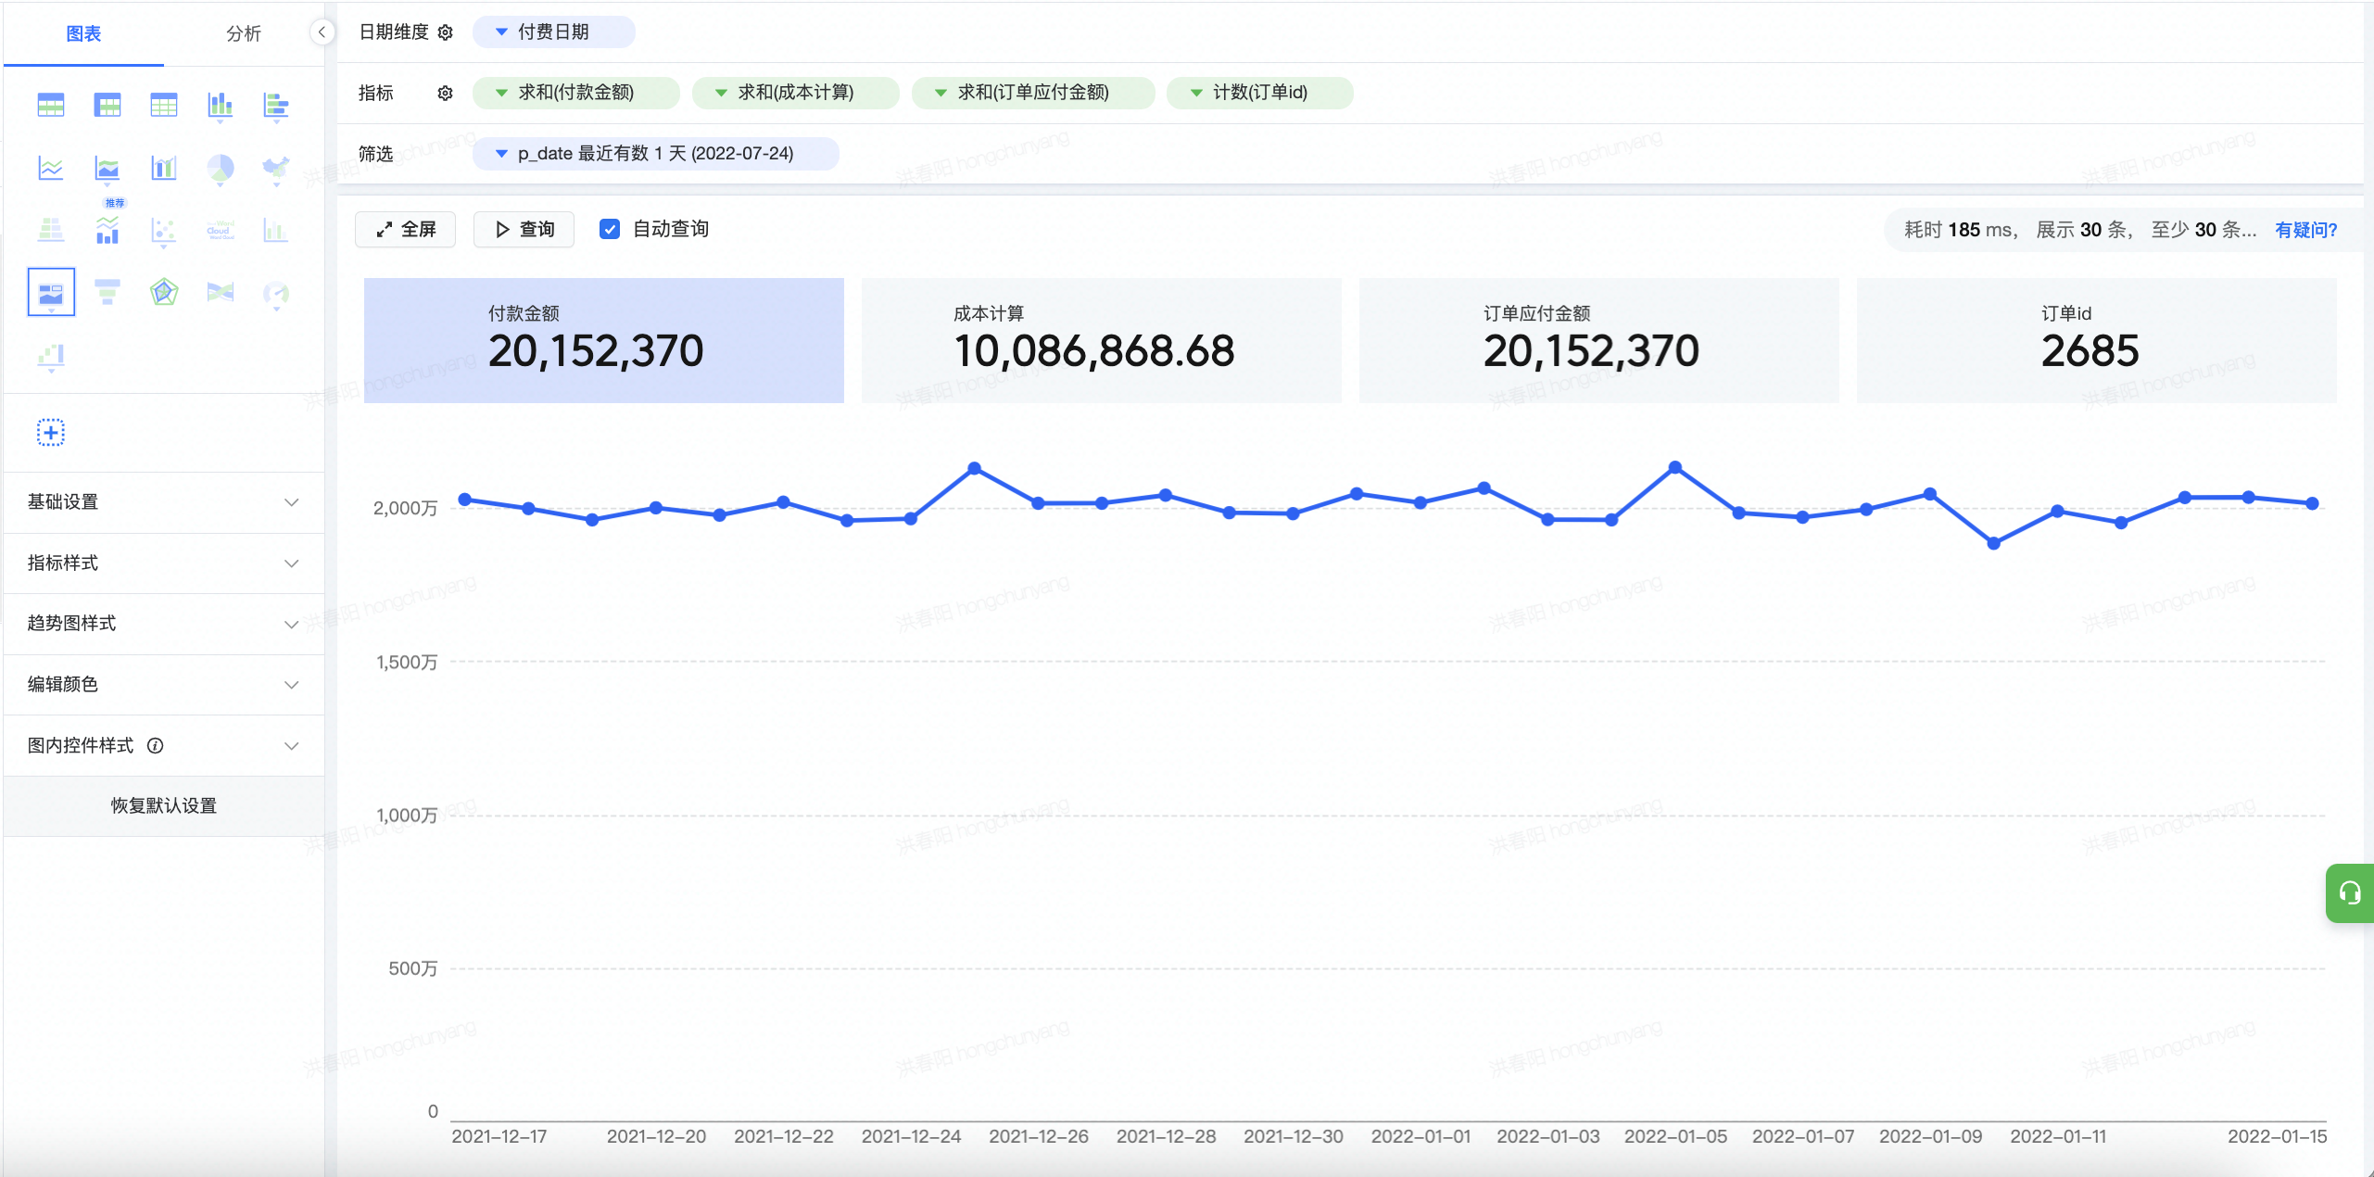The image size is (2374, 1177).
Task: Choose the radar chart icon
Action: coord(164,293)
